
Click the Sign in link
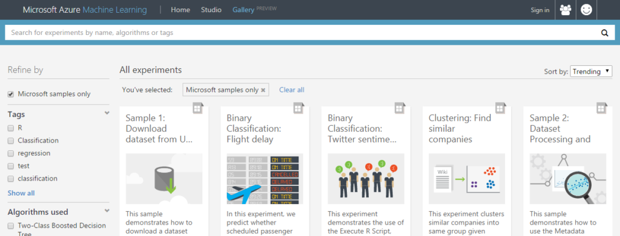pyautogui.click(x=539, y=10)
